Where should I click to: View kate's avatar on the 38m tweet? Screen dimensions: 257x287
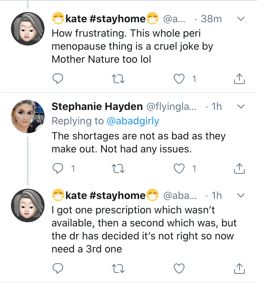(x=28, y=29)
